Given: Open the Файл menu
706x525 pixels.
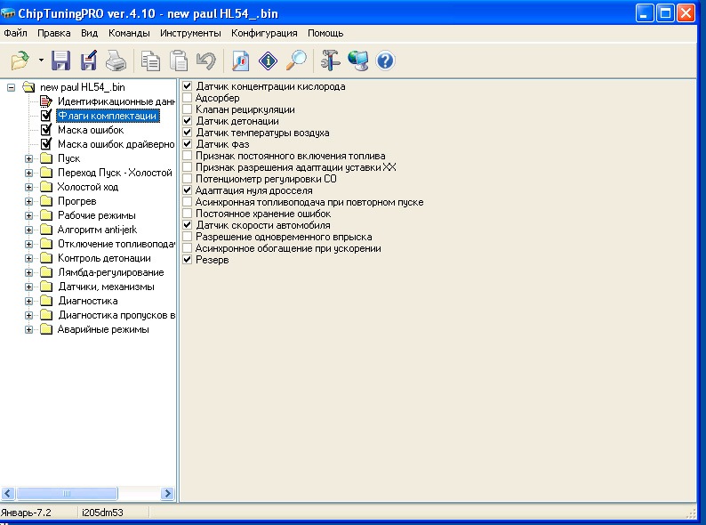Looking at the screenshot, I should pos(15,33).
